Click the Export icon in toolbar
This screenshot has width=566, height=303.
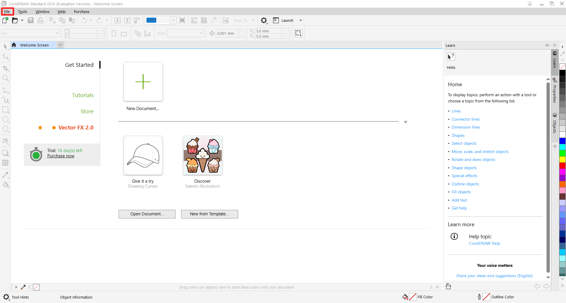127,20
